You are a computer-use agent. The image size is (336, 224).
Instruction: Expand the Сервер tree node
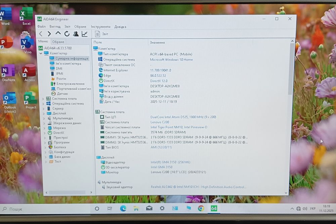[44, 108]
